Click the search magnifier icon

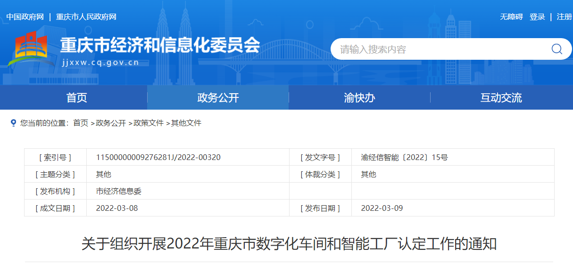(556, 49)
